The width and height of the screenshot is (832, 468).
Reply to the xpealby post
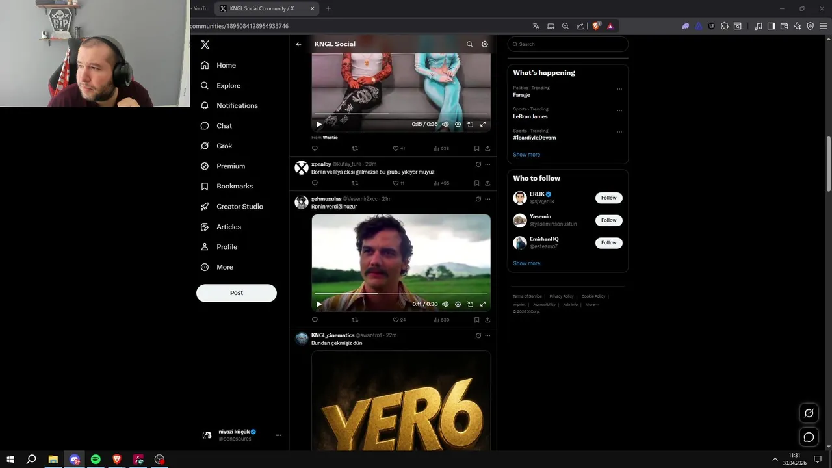[x=315, y=183]
